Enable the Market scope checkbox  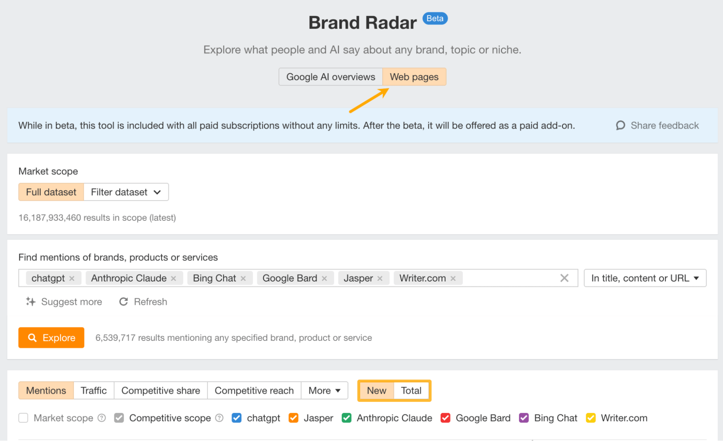[24, 418]
